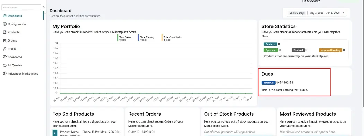Image resolution: width=364 pixels, height=136 pixels.
Task: Click 'This is the Total Earning that is due' text
Action: click(x=285, y=90)
